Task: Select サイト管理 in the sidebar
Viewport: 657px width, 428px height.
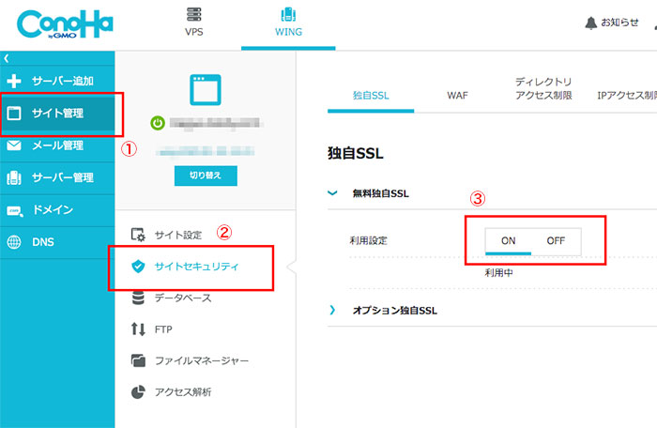Action: click(57, 114)
